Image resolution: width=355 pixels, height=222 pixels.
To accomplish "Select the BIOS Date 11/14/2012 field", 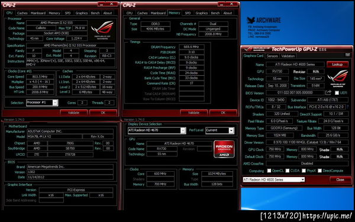I will pyautogui.click(x=70, y=177).
